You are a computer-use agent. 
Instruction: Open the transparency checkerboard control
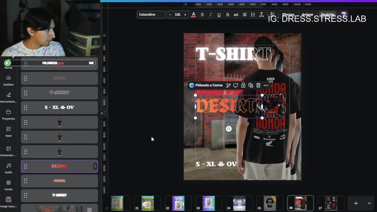point(273,14)
